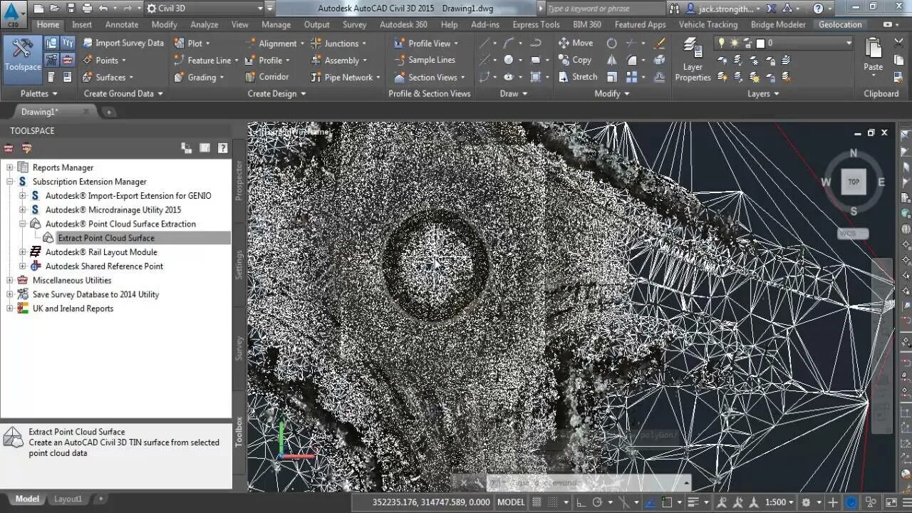
Task: Open the Insert ribbon tab
Action: pyautogui.click(x=82, y=24)
